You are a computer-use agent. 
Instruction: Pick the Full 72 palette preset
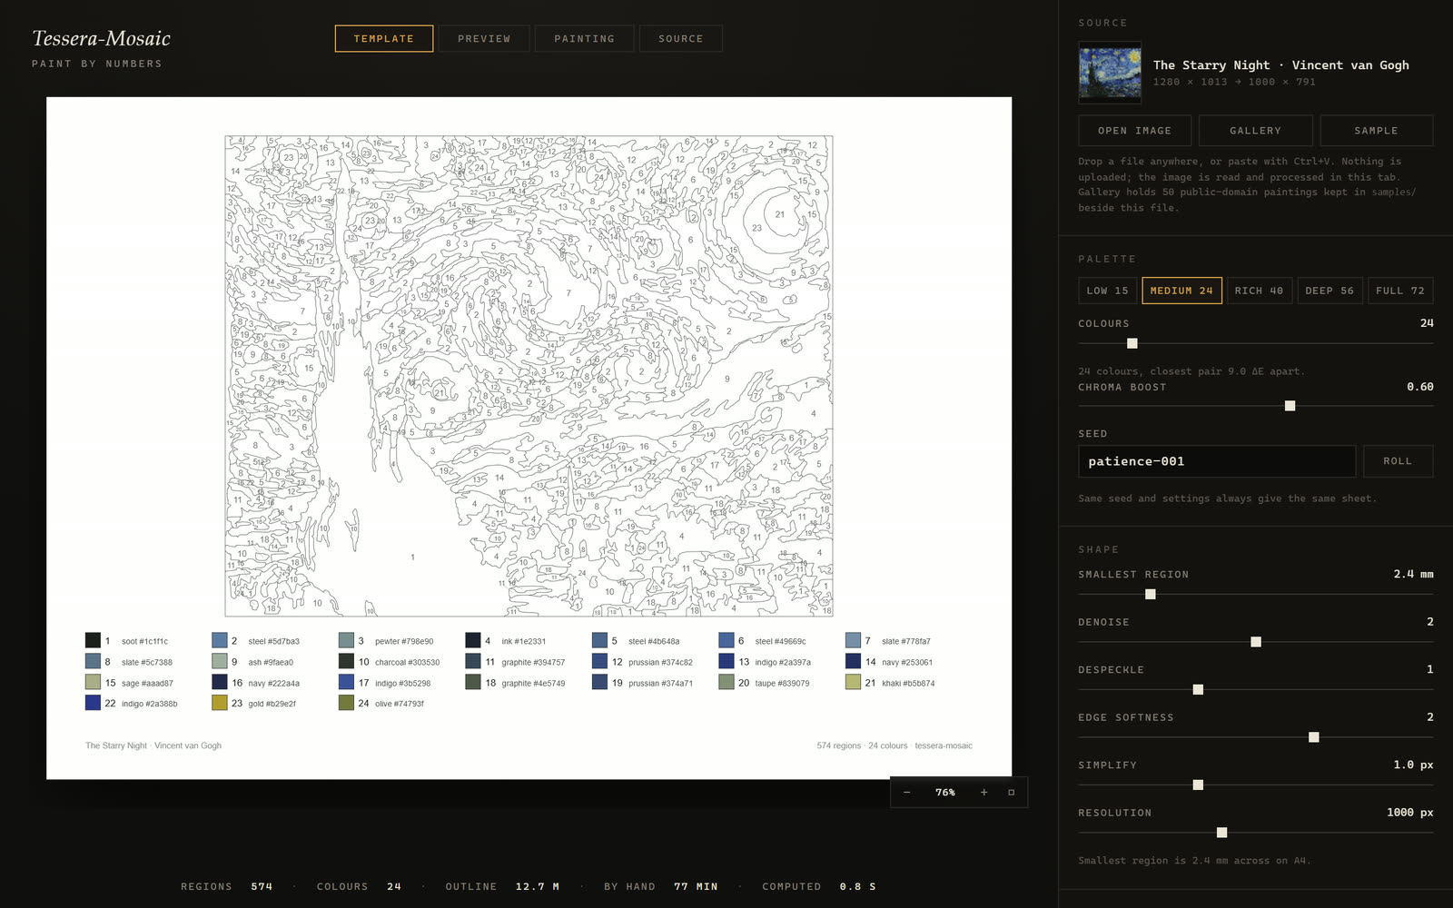pyautogui.click(x=1400, y=291)
